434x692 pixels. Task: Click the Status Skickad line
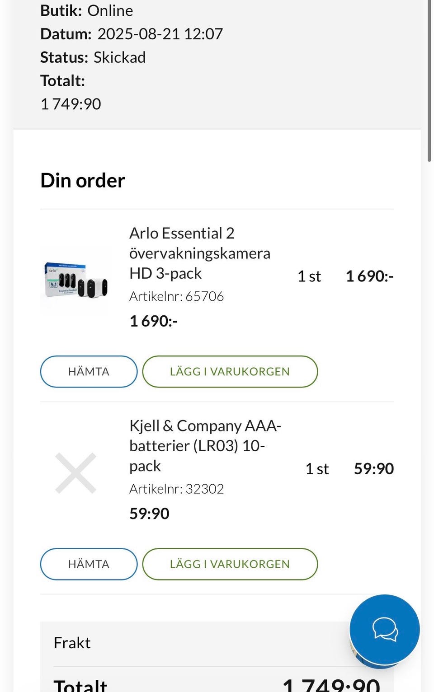[x=93, y=57]
